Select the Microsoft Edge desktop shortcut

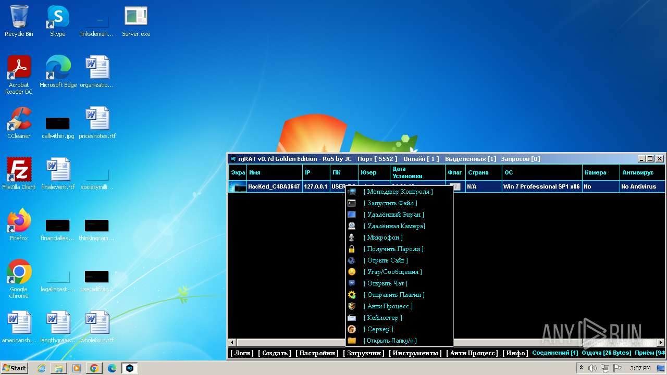[x=58, y=72]
